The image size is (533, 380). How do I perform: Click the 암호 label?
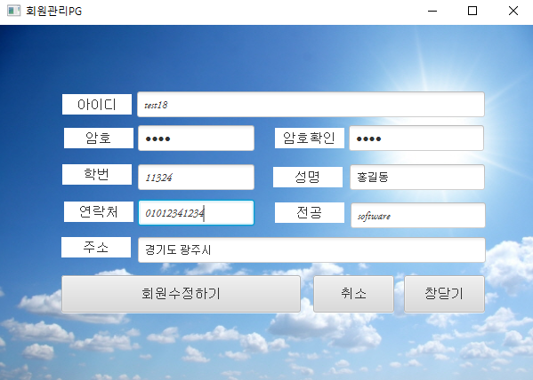pos(99,138)
